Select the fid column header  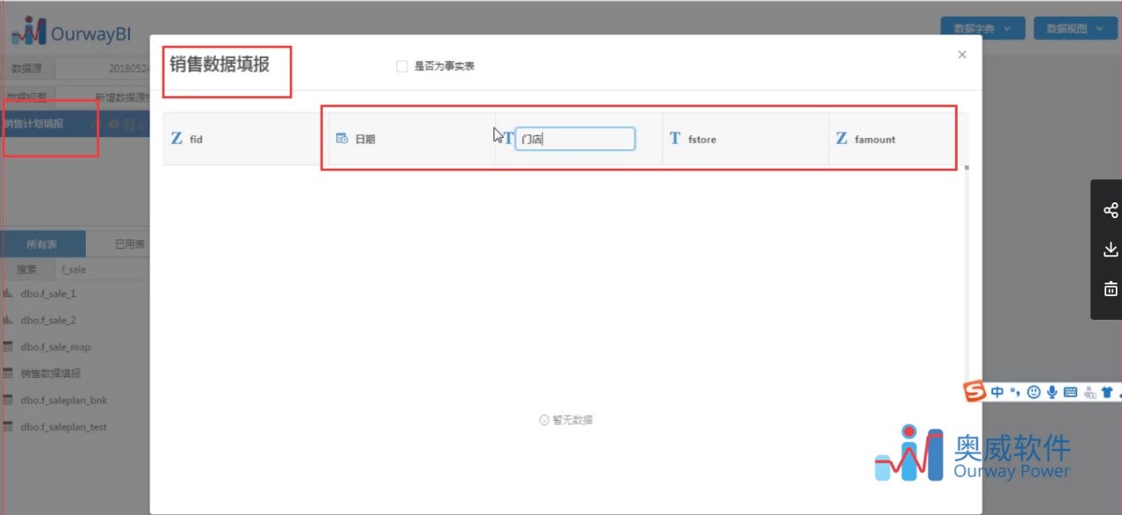[x=246, y=139]
